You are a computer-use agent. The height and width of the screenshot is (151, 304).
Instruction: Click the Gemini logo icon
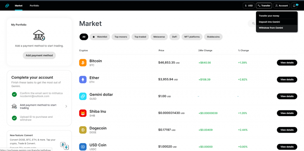point(7,6)
